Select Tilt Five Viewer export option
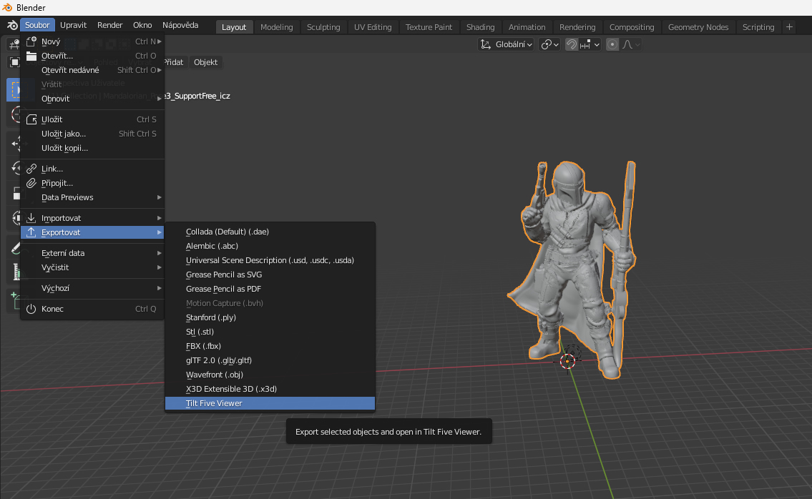812x499 pixels. tap(270, 403)
